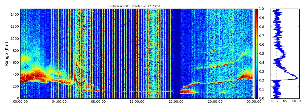Click the profile plot's '0.2' x-axis label
The image size is (306, 108).
(x=276, y=101)
